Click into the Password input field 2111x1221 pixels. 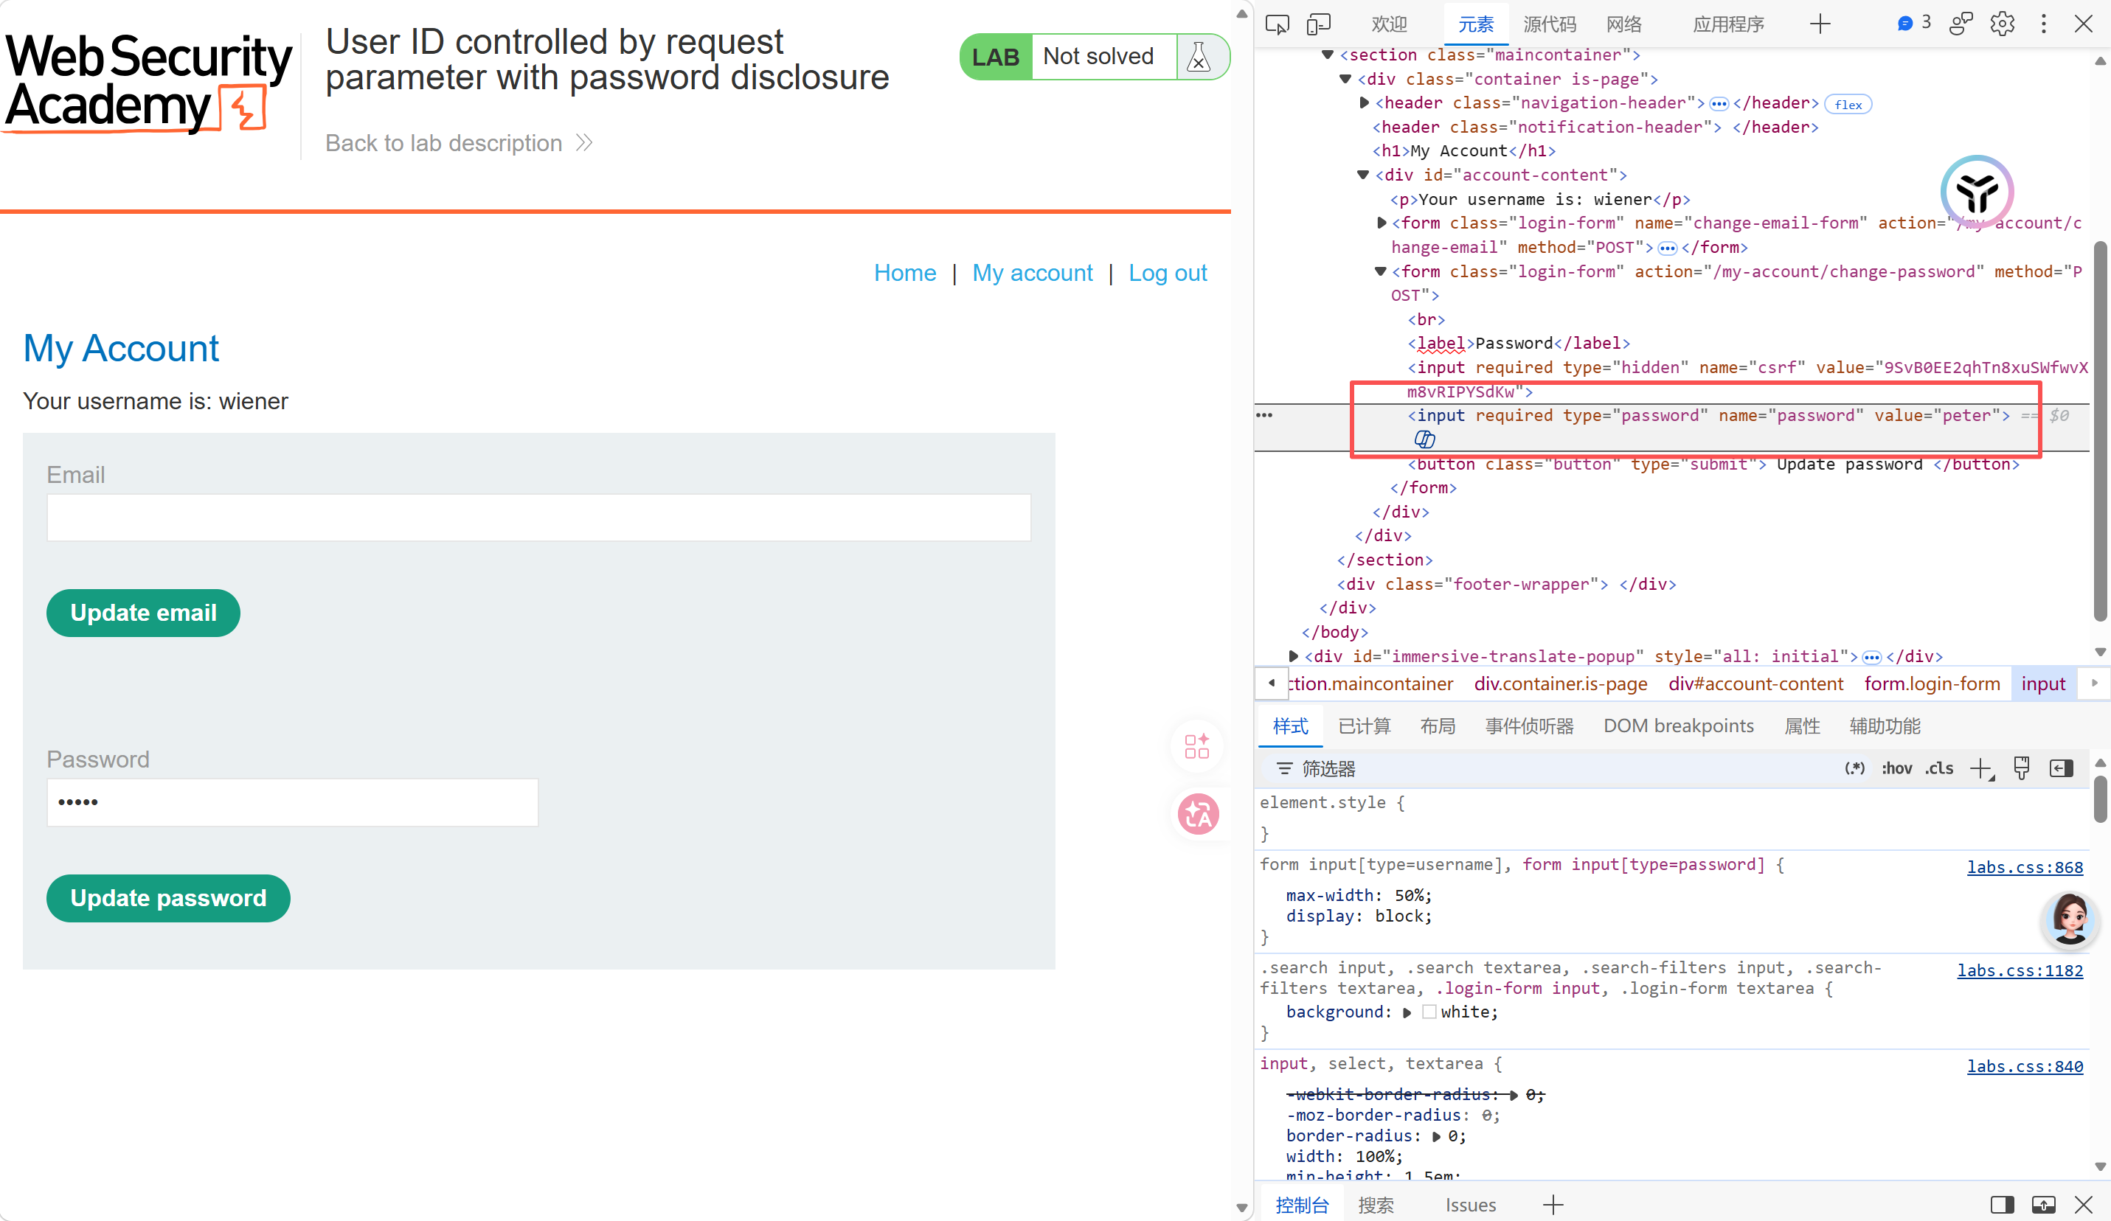point(292,802)
